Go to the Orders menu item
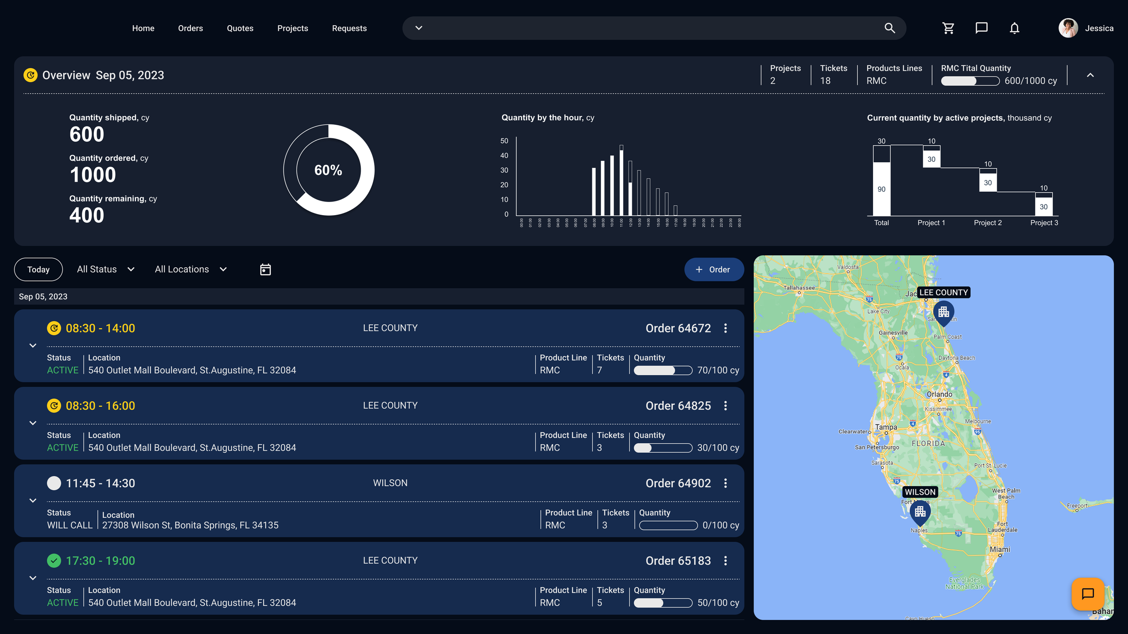 190,28
